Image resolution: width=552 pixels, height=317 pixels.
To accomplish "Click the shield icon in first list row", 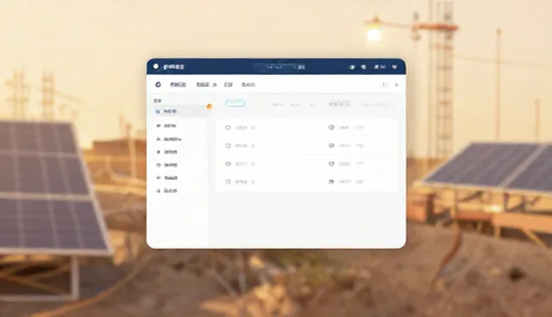I will point(331,127).
